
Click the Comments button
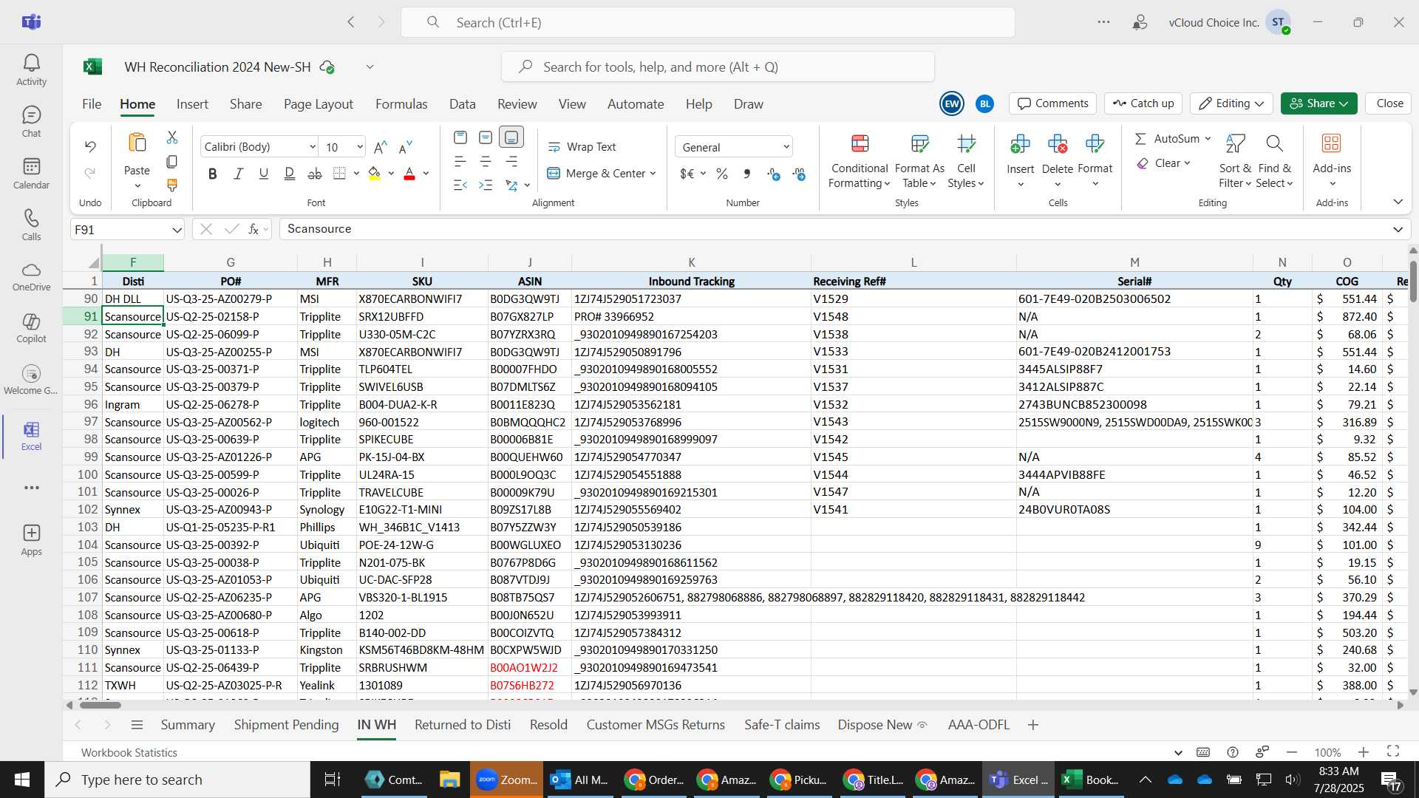click(x=1052, y=103)
